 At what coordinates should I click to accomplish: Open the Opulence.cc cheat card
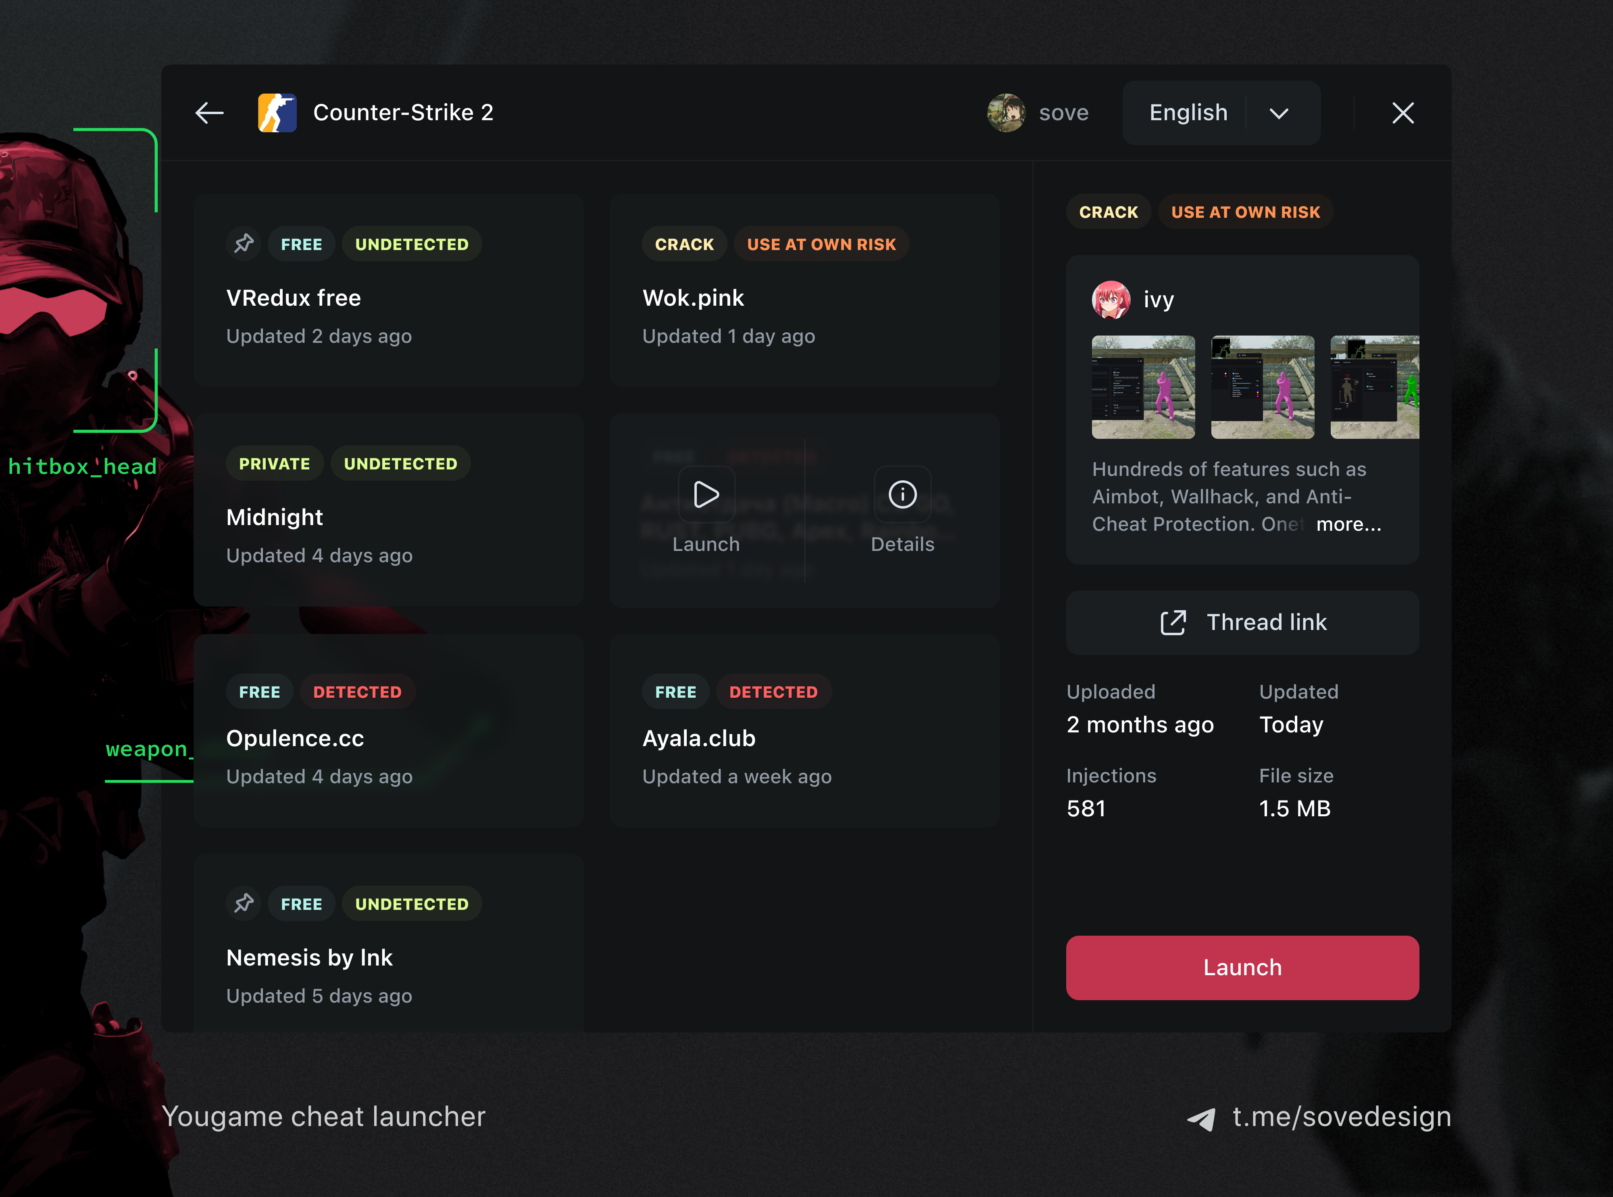pyautogui.click(x=388, y=730)
